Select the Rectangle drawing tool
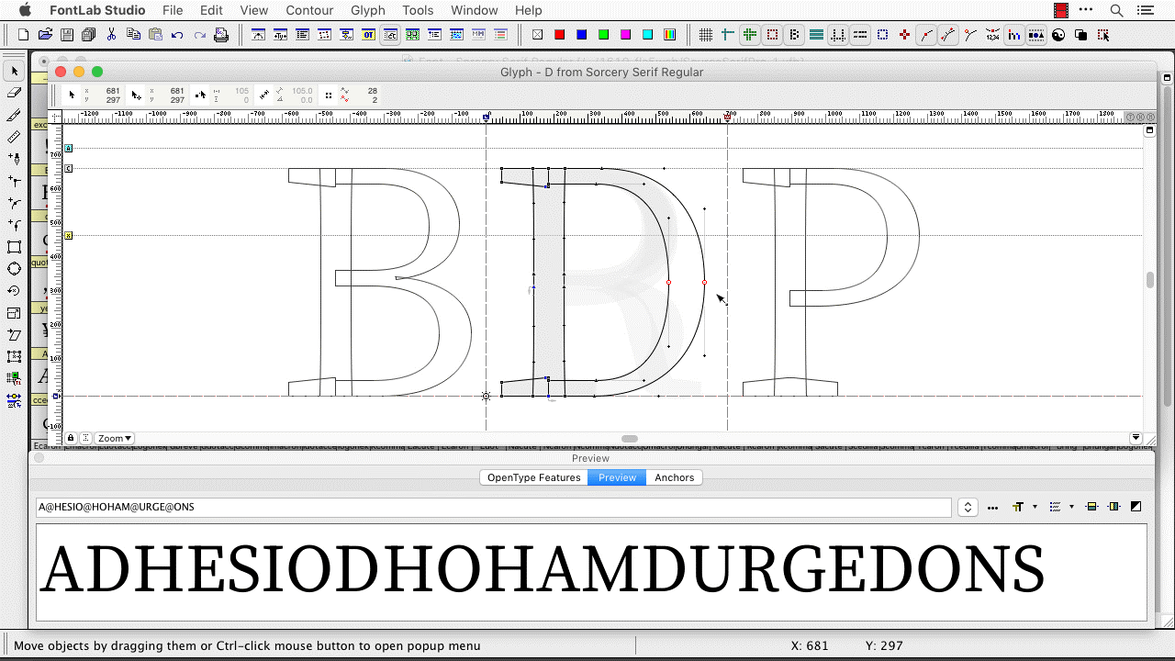Image resolution: width=1175 pixels, height=661 pixels. [x=13, y=247]
